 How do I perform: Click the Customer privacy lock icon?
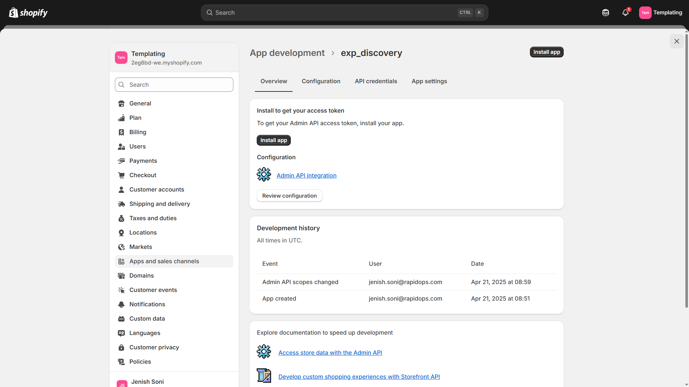tap(121, 348)
